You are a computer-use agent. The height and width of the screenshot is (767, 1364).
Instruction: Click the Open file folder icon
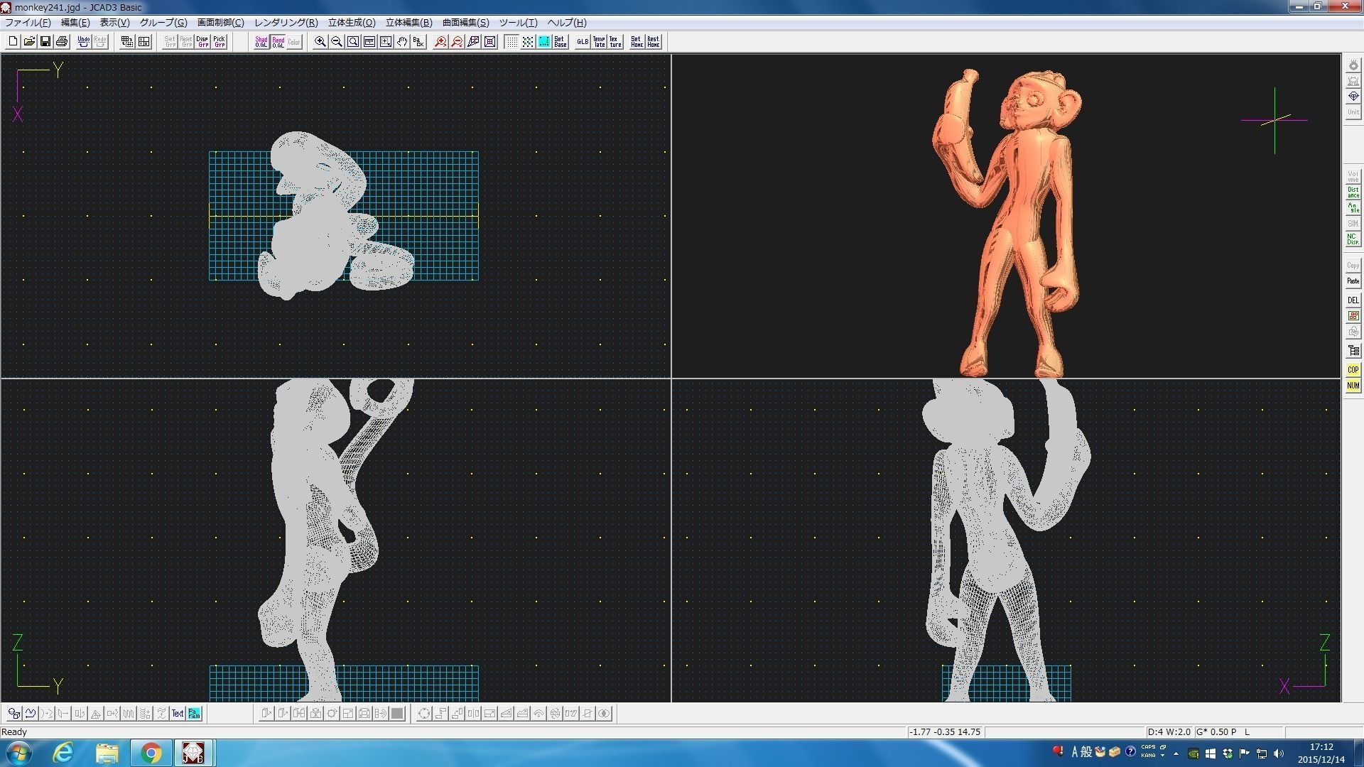coord(29,42)
